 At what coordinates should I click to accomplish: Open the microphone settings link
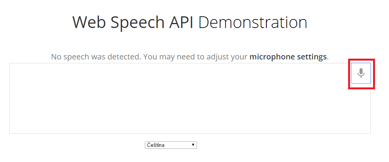288,57
